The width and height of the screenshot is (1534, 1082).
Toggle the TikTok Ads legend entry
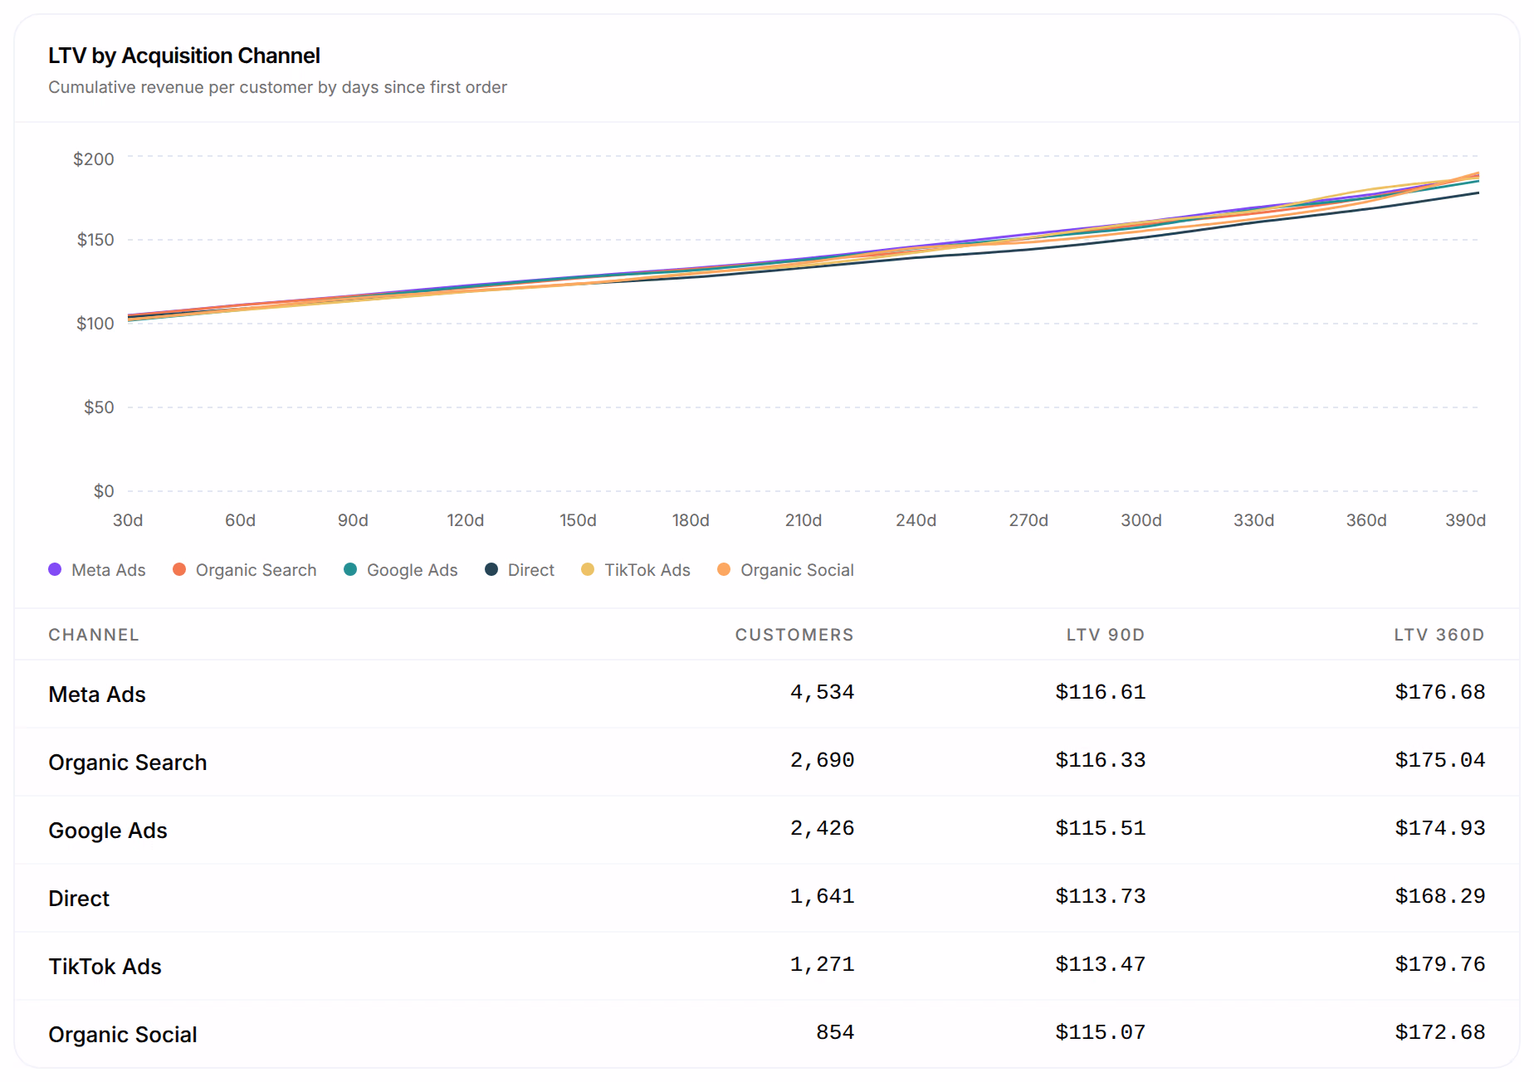coord(636,570)
